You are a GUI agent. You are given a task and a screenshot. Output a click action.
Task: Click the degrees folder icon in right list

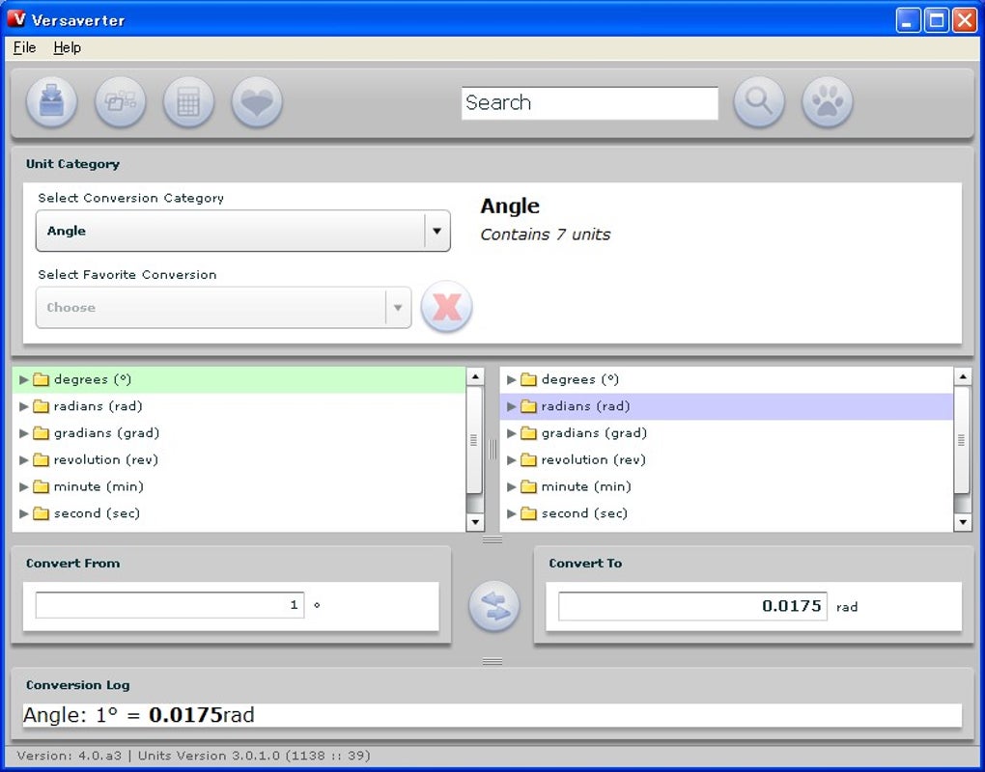coord(529,379)
